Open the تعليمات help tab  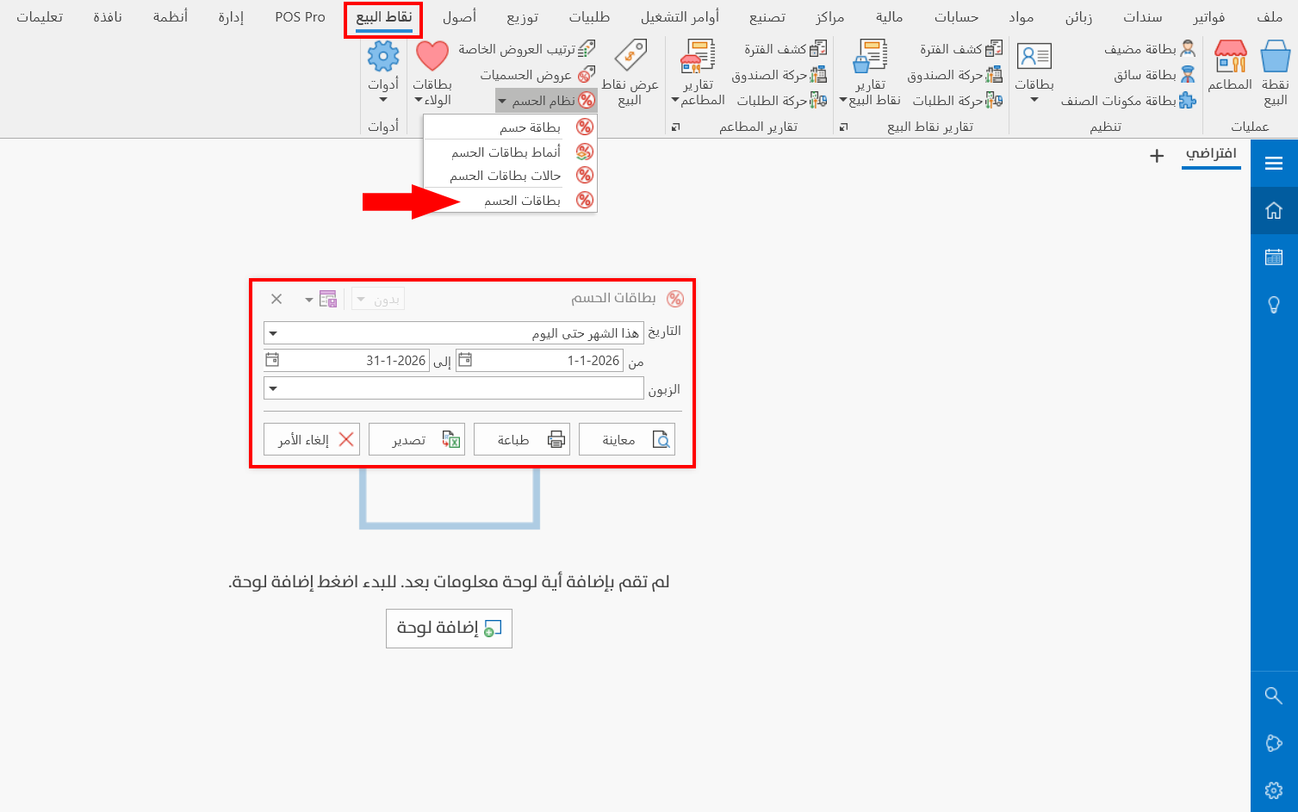(x=40, y=17)
